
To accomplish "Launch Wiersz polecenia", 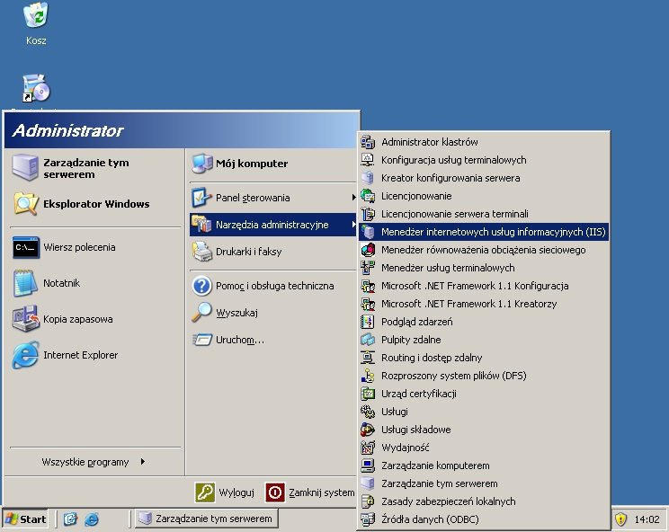I will point(96,247).
